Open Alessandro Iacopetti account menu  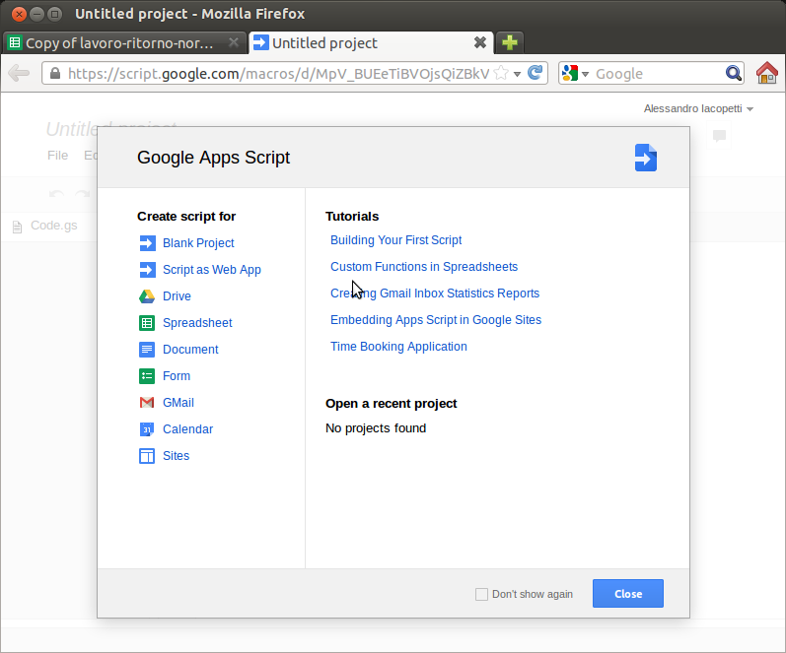point(698,108)
